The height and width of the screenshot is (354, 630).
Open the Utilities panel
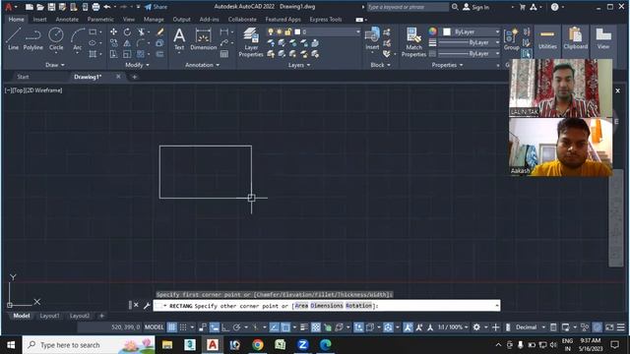click(x=547, y=39)
